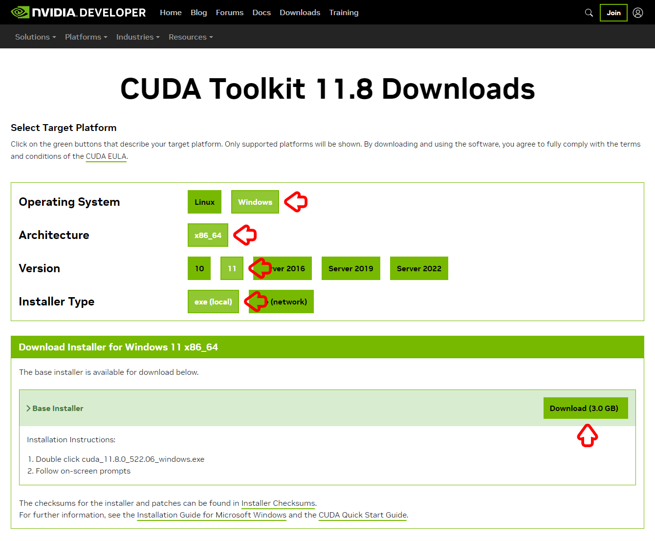Click the NVIDIA Developer logo

78,12
